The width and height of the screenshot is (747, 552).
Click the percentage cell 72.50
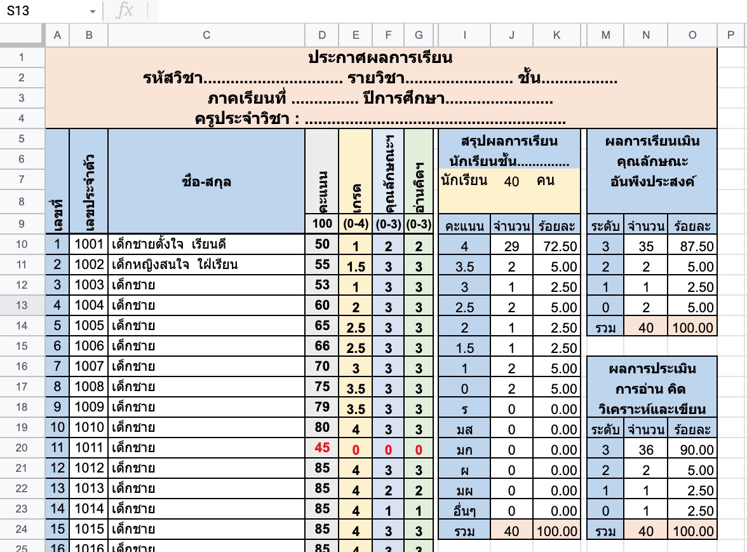[556, 246]
